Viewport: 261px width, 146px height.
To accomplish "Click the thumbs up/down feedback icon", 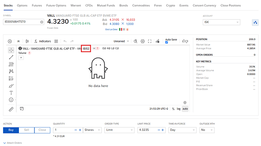I will click(185, 41).
